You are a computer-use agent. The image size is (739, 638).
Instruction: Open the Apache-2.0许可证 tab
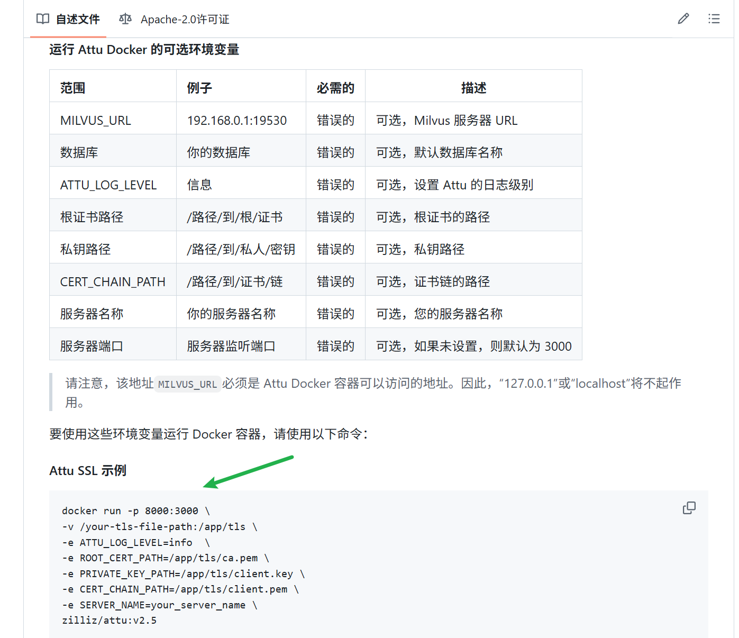click(185, 19)
